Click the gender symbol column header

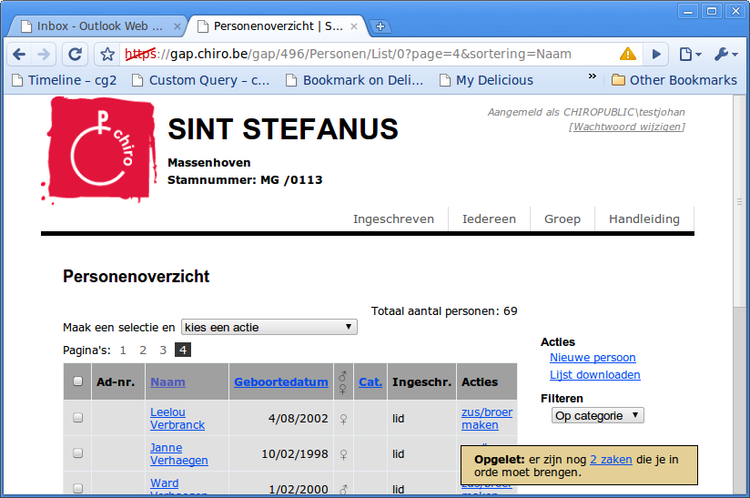343,382
